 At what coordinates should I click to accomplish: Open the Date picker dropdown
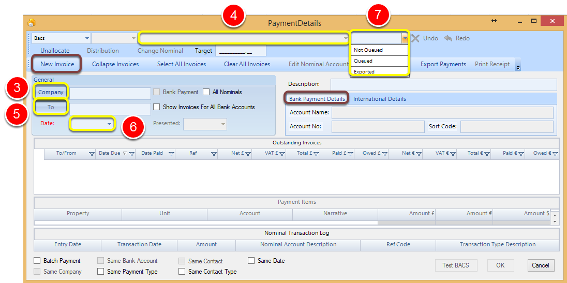pyautogui.click(x=109, y=124)
